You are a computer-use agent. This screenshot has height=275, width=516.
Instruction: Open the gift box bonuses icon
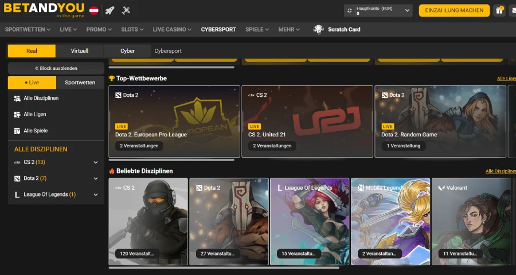[499, 10]
